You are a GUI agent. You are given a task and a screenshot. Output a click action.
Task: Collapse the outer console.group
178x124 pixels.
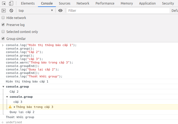[x=3, y=87]
